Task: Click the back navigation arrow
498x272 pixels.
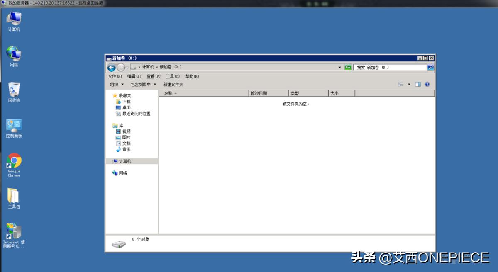Action: pyautogui.click(x=112, y=67)
